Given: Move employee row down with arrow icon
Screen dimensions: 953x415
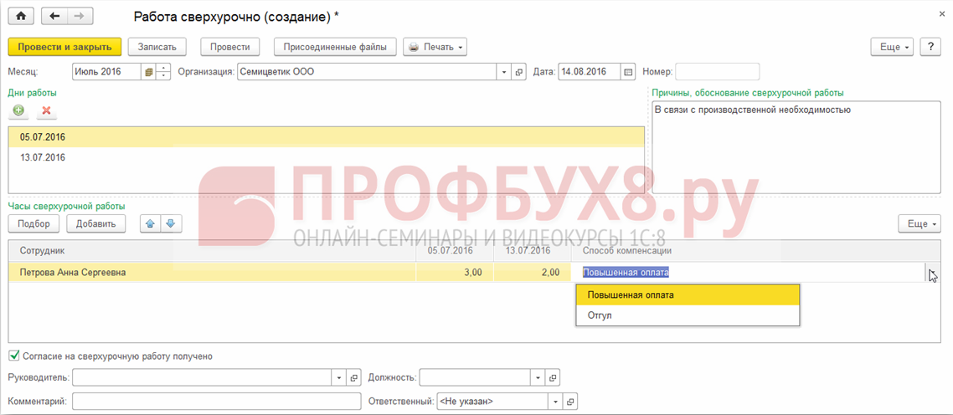Looking at the screenshot, I should point(170,223).
